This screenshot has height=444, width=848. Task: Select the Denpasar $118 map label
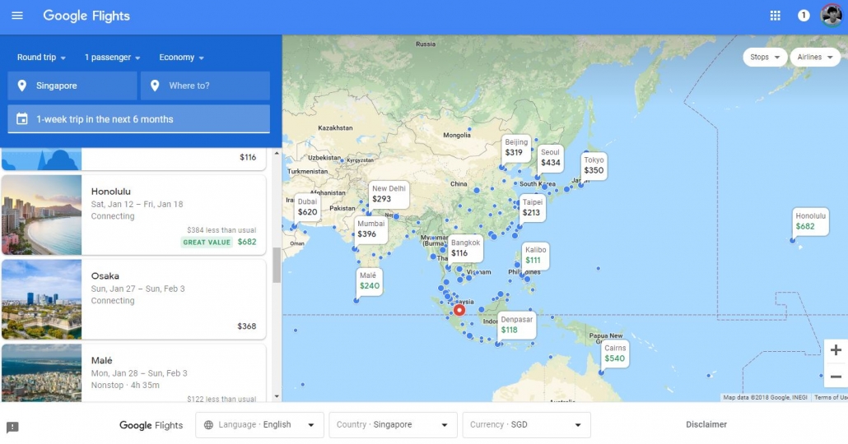[x=516, y=325]
